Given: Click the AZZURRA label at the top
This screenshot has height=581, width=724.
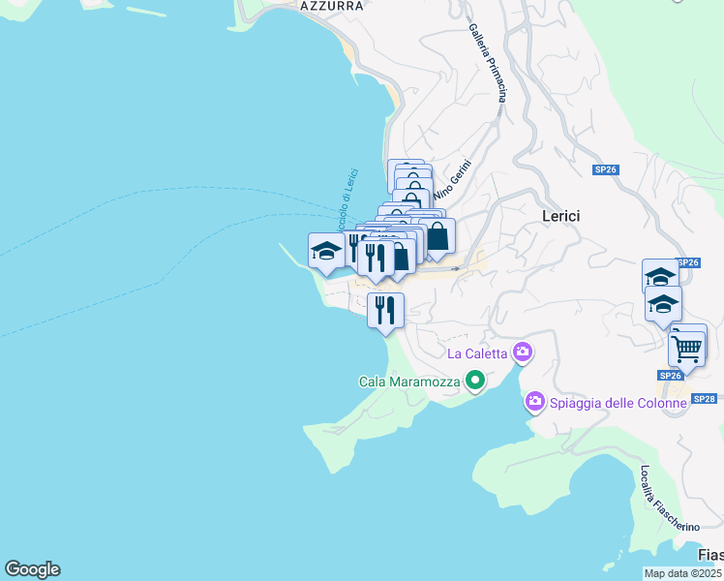Looking at the screenshot, I should click(x=331, y=6).
